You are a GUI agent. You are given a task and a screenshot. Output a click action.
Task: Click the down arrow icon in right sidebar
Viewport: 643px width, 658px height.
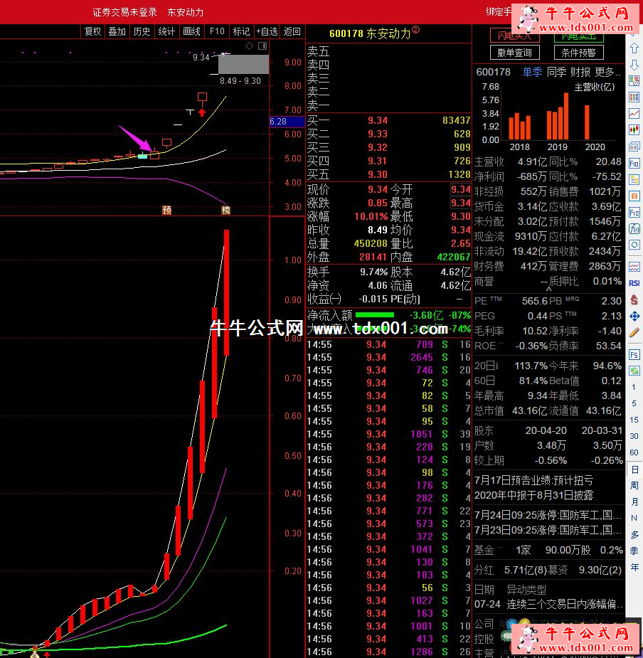634,65
